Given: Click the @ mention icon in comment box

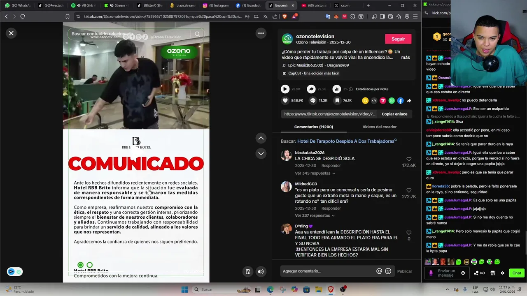Looking at the screenshot, I should coord(379,271).
